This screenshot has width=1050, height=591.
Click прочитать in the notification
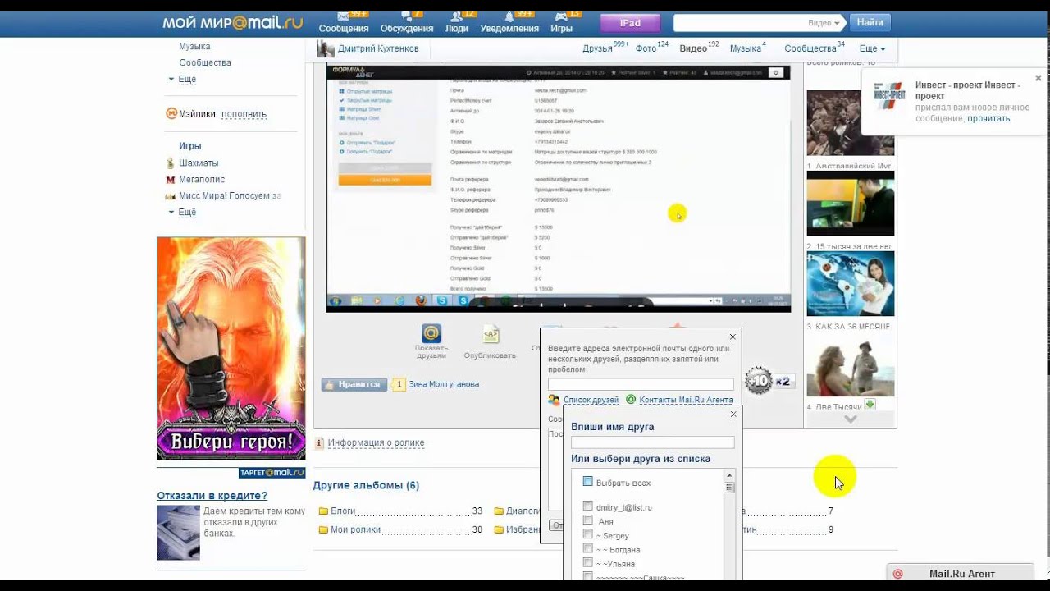pyautogui.click(x=988, y=119)
